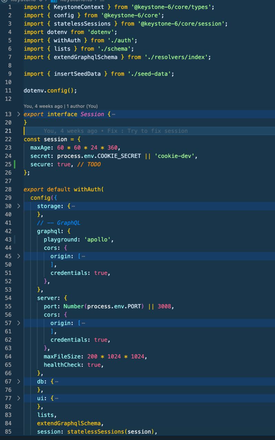Click the 'server' property on line 54
The height and width of the screenshot is (440, 275).
point(47,298)
